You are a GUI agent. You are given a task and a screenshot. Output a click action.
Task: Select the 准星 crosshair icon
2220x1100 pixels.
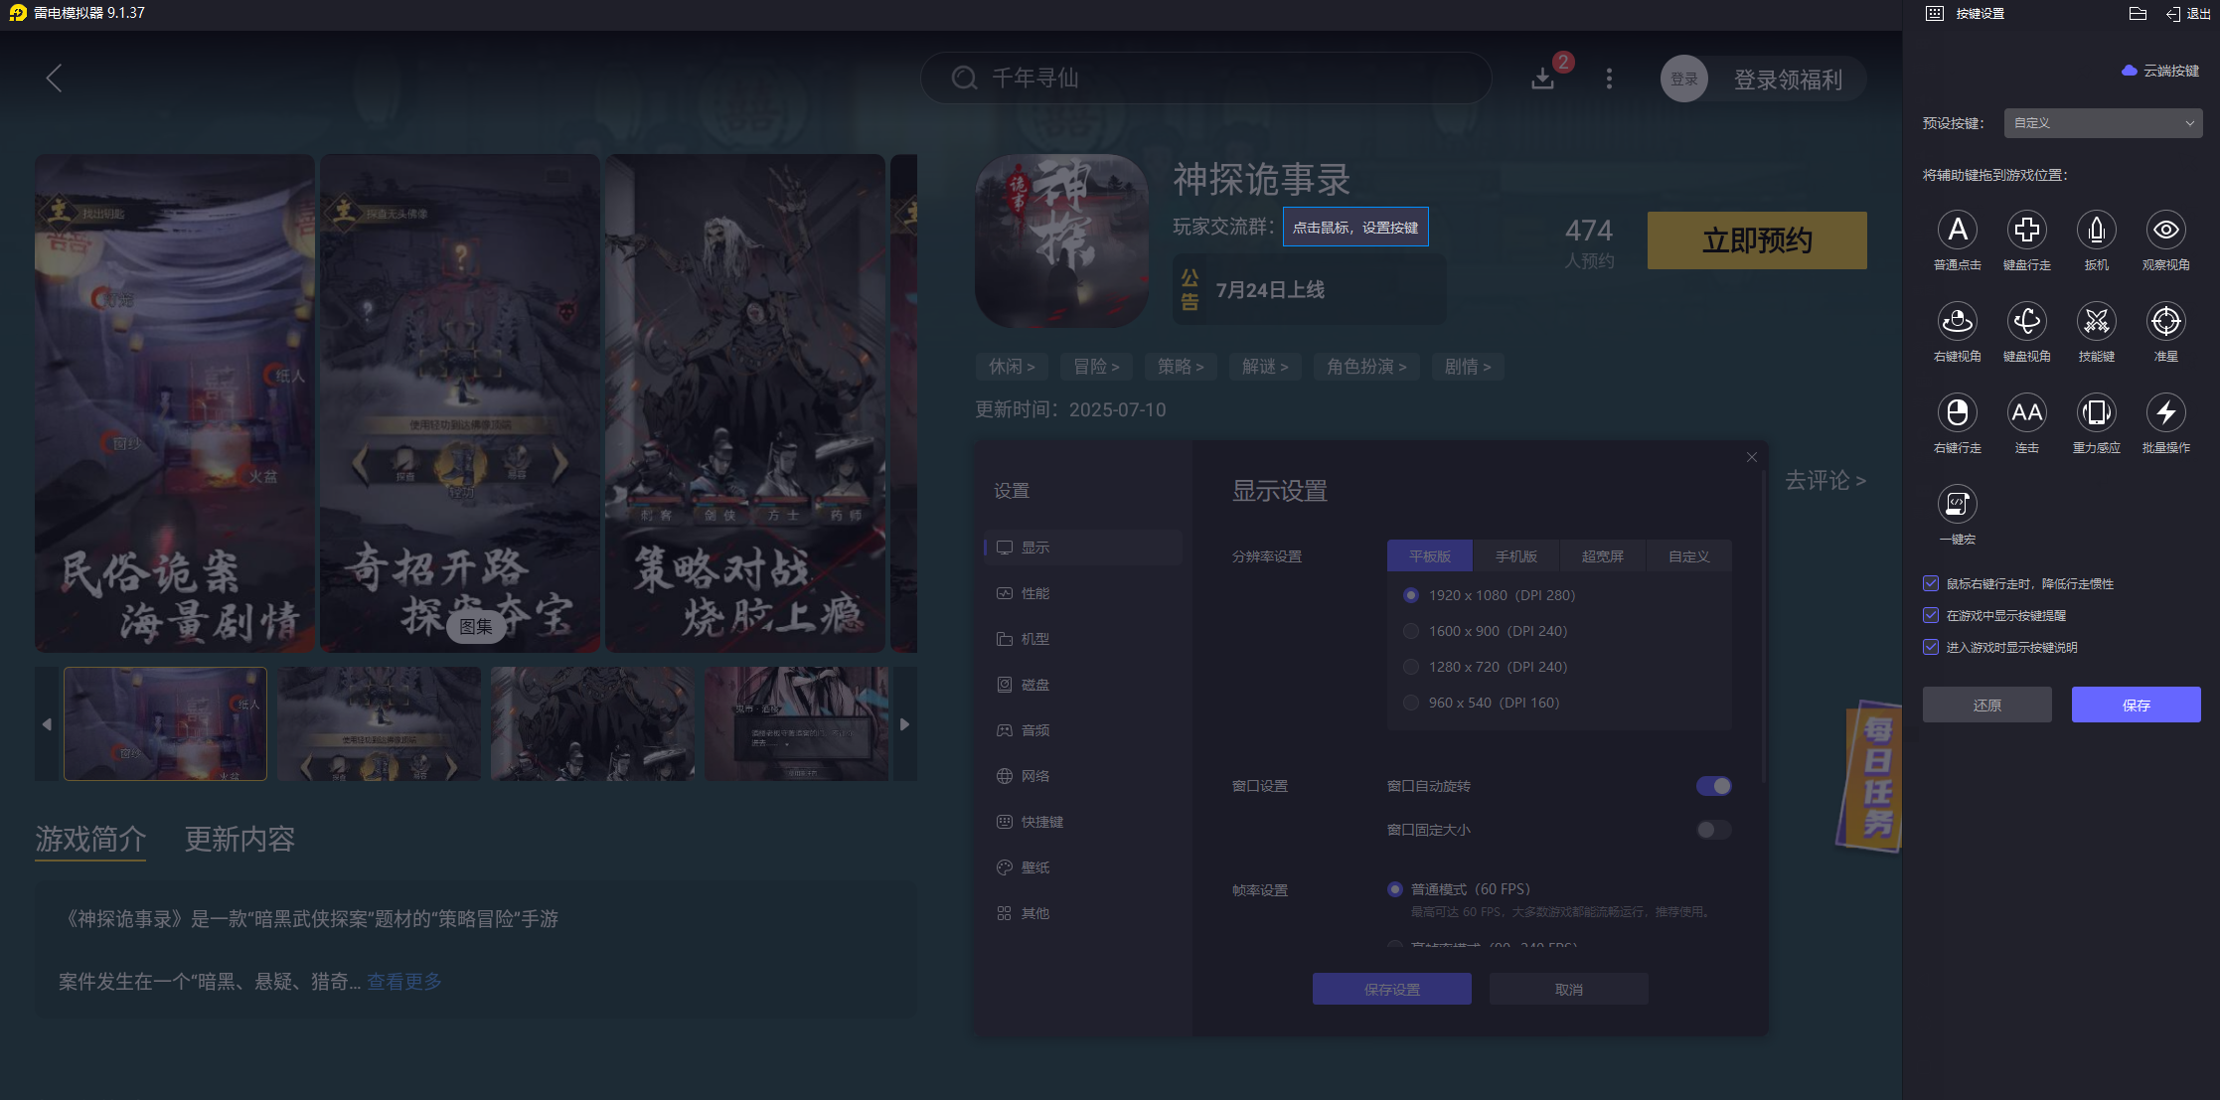(x=2165, y=321)
